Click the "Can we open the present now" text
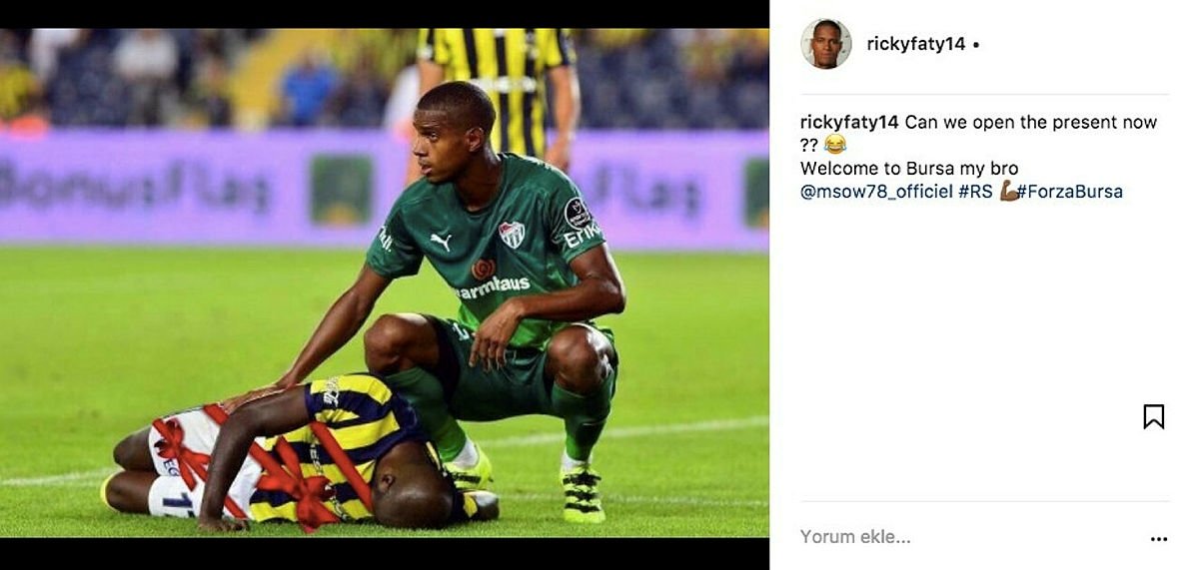 pos(1030,123)
